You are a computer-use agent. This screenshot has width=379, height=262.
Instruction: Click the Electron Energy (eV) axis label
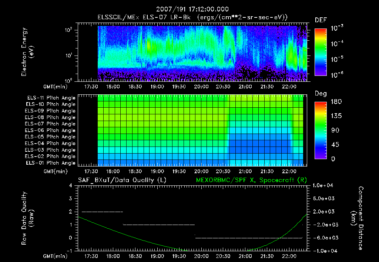click(x=27, y=52)
